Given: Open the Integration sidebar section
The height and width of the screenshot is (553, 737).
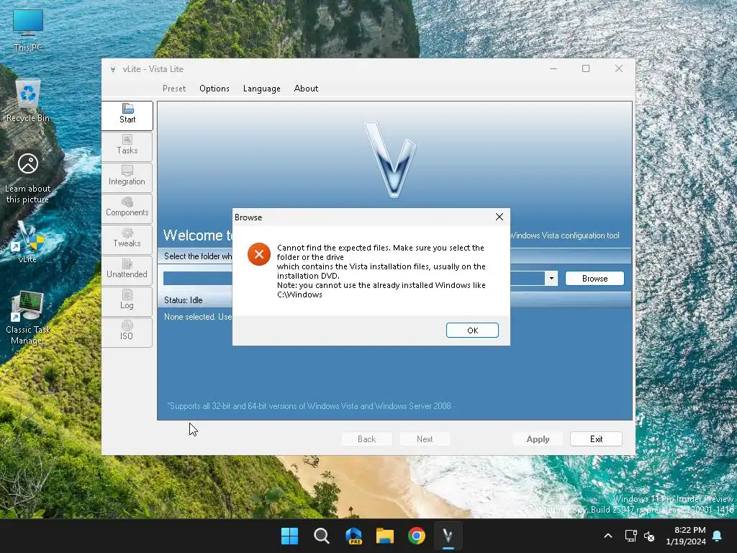Looking at the screenshot, I should tap(127, 177).
